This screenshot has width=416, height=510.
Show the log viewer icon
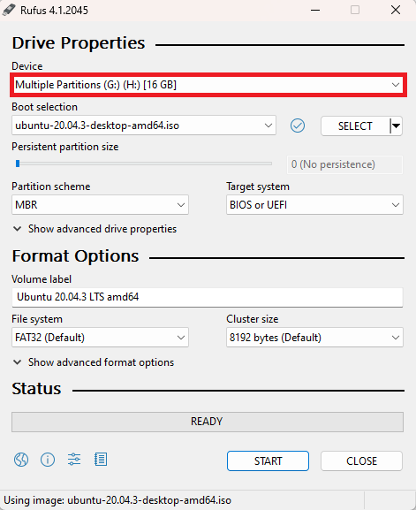pos(101,460)
